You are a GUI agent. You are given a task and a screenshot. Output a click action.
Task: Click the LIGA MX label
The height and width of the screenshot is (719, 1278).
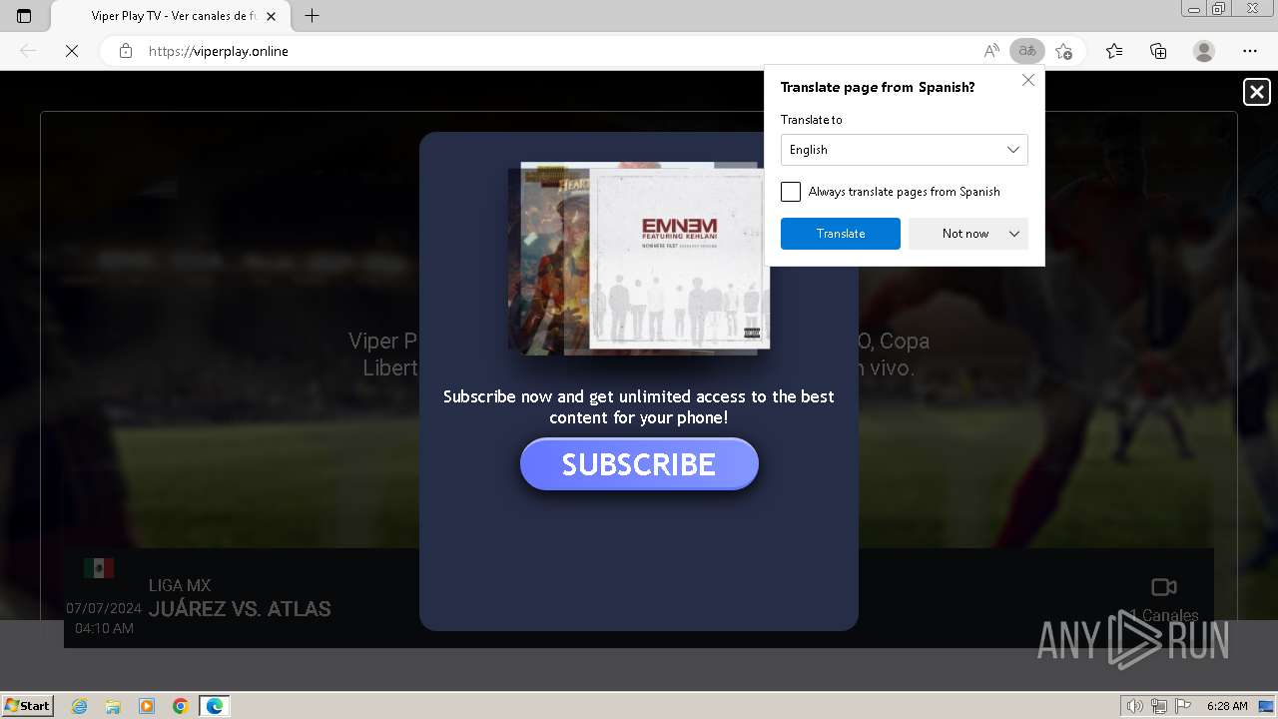point(180,585)
